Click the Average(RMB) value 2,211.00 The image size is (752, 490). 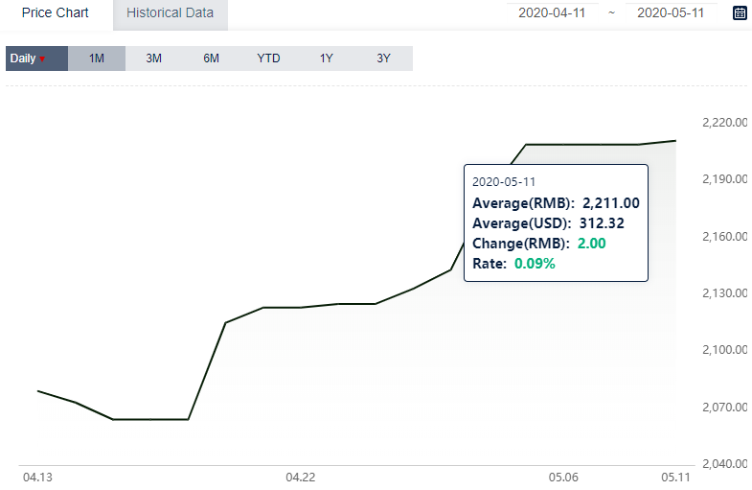(611, 203)
